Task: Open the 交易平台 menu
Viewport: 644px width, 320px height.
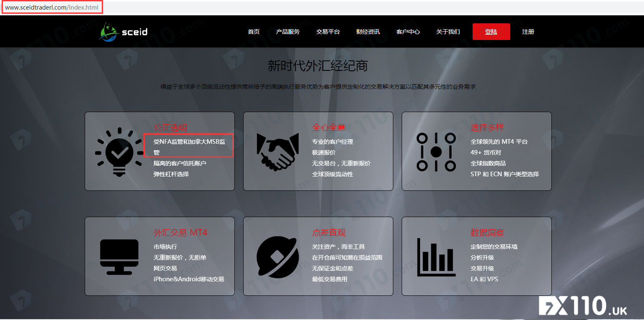Action: point(328,32)
